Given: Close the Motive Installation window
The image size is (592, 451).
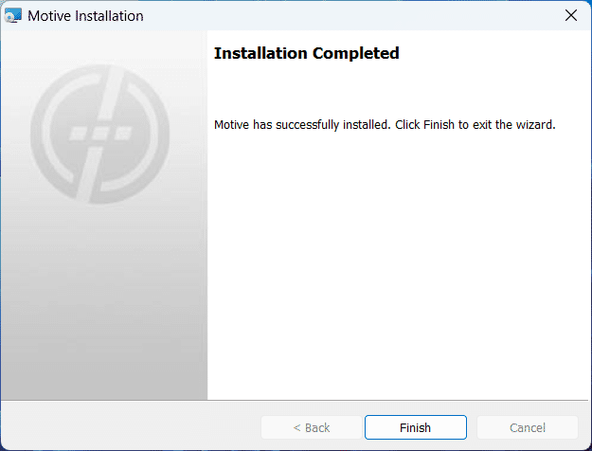Looking at the screenshot, I should tap(571, 15).
